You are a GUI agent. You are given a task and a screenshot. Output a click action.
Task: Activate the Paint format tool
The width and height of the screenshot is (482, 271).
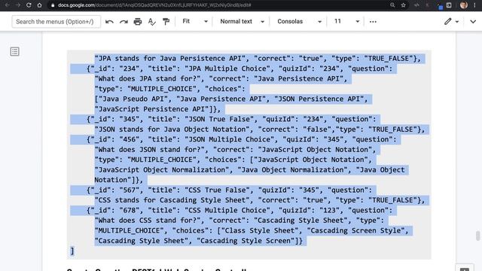pyautogui.click(x=166, y=22)
